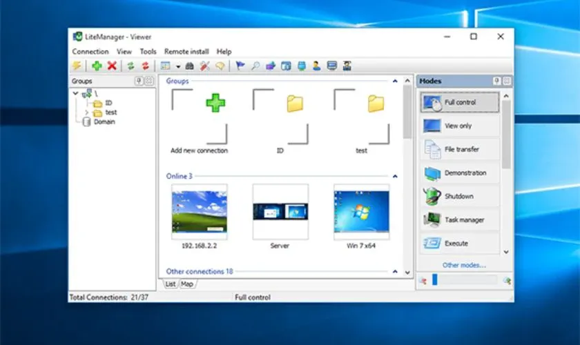Switch to the Map tab

click(187, 284)
